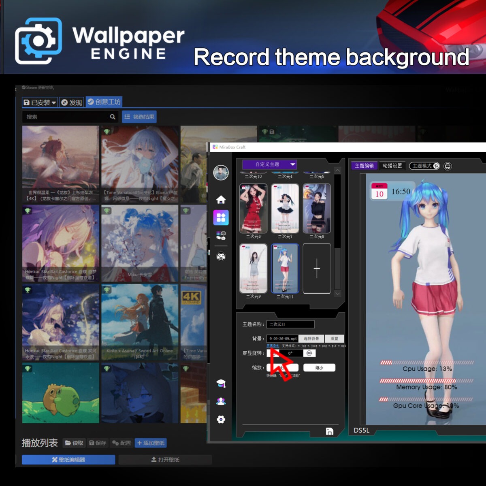Click the user profile avatar
The height and width of the screenshot is (486, 486).
pyautogui.click(x=221, y=173)
